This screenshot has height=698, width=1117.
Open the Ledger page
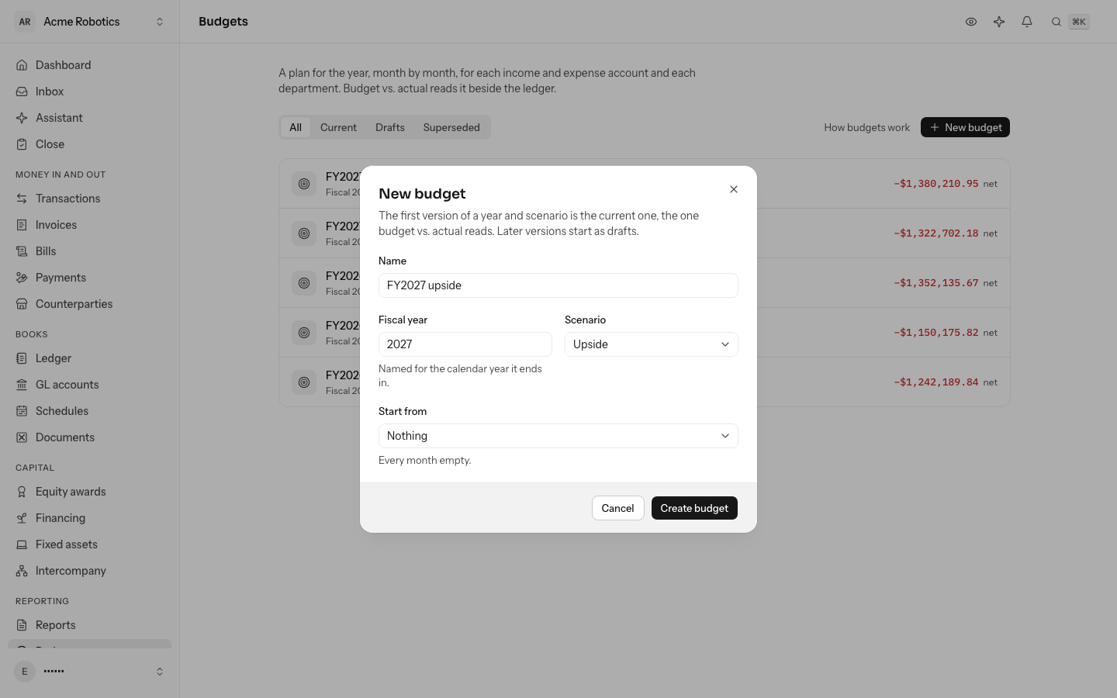pyautogui.click(x=89, y=358)
